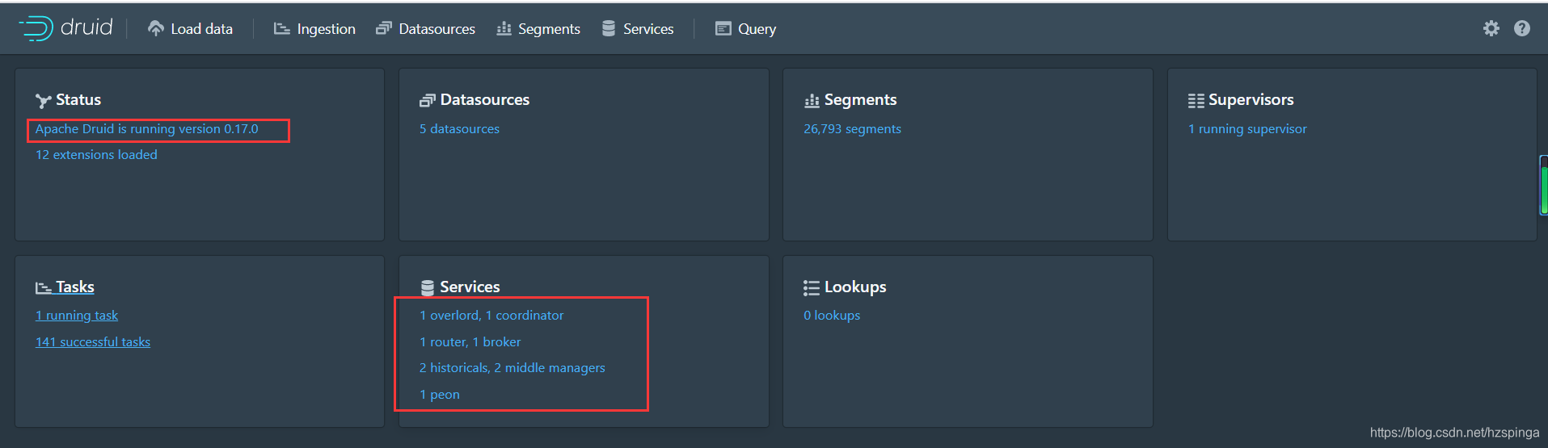Open the settings gear icon
1548x448 pixels.
[1491, 28]
